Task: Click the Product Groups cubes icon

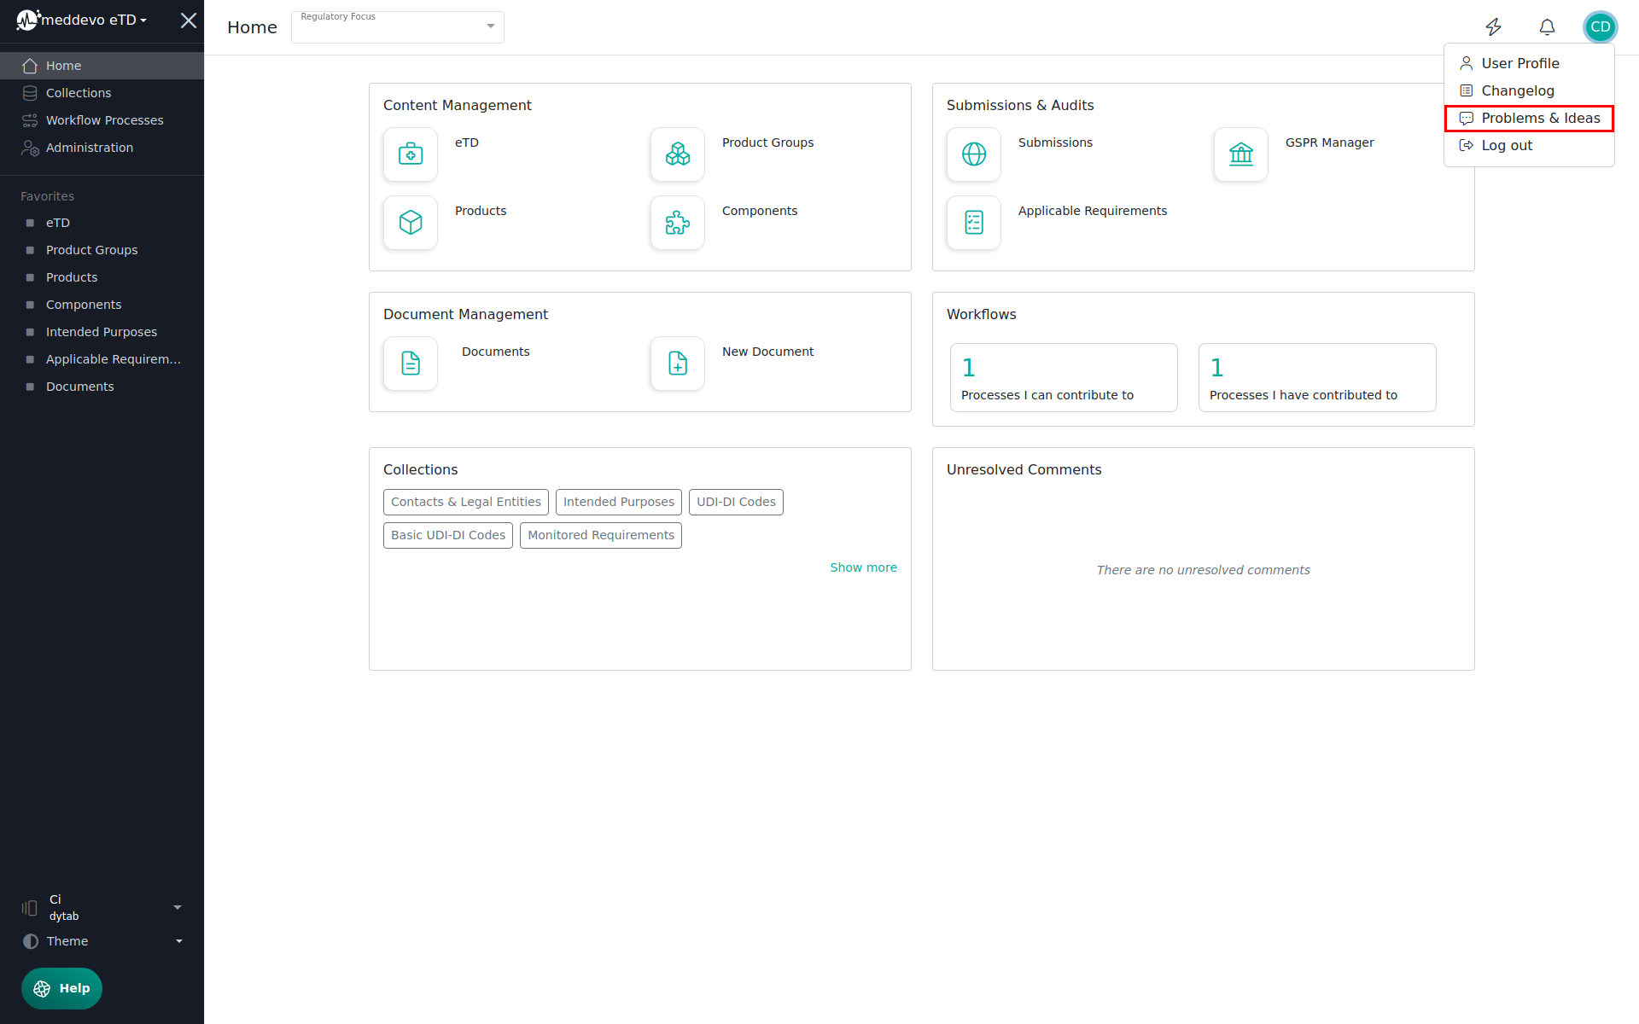Action: [x=678, y=154]
